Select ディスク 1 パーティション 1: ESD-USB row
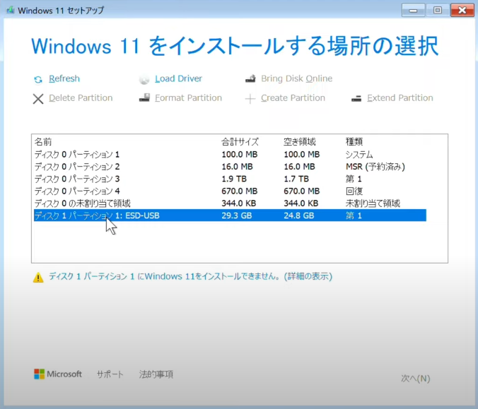478x409 pixels. pyautogui.click(x=230, y=215)
